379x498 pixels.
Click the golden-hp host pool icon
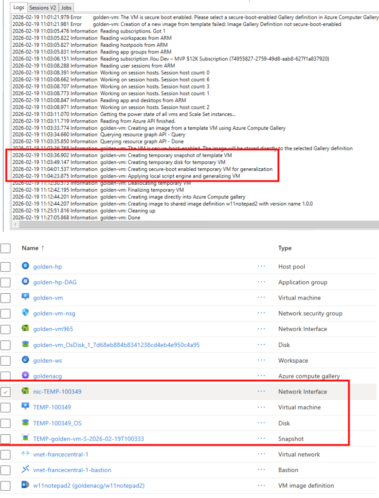(26, 267)
